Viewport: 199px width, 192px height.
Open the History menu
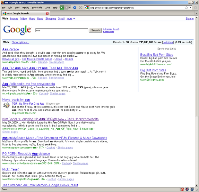[26, 7]
